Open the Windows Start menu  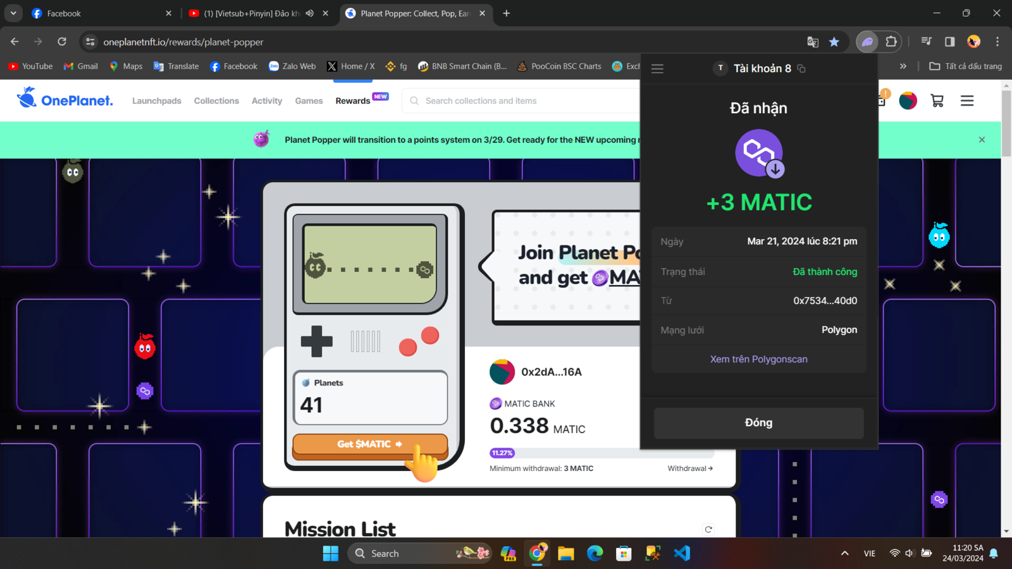pyautogui.click(x=331, y=553)
